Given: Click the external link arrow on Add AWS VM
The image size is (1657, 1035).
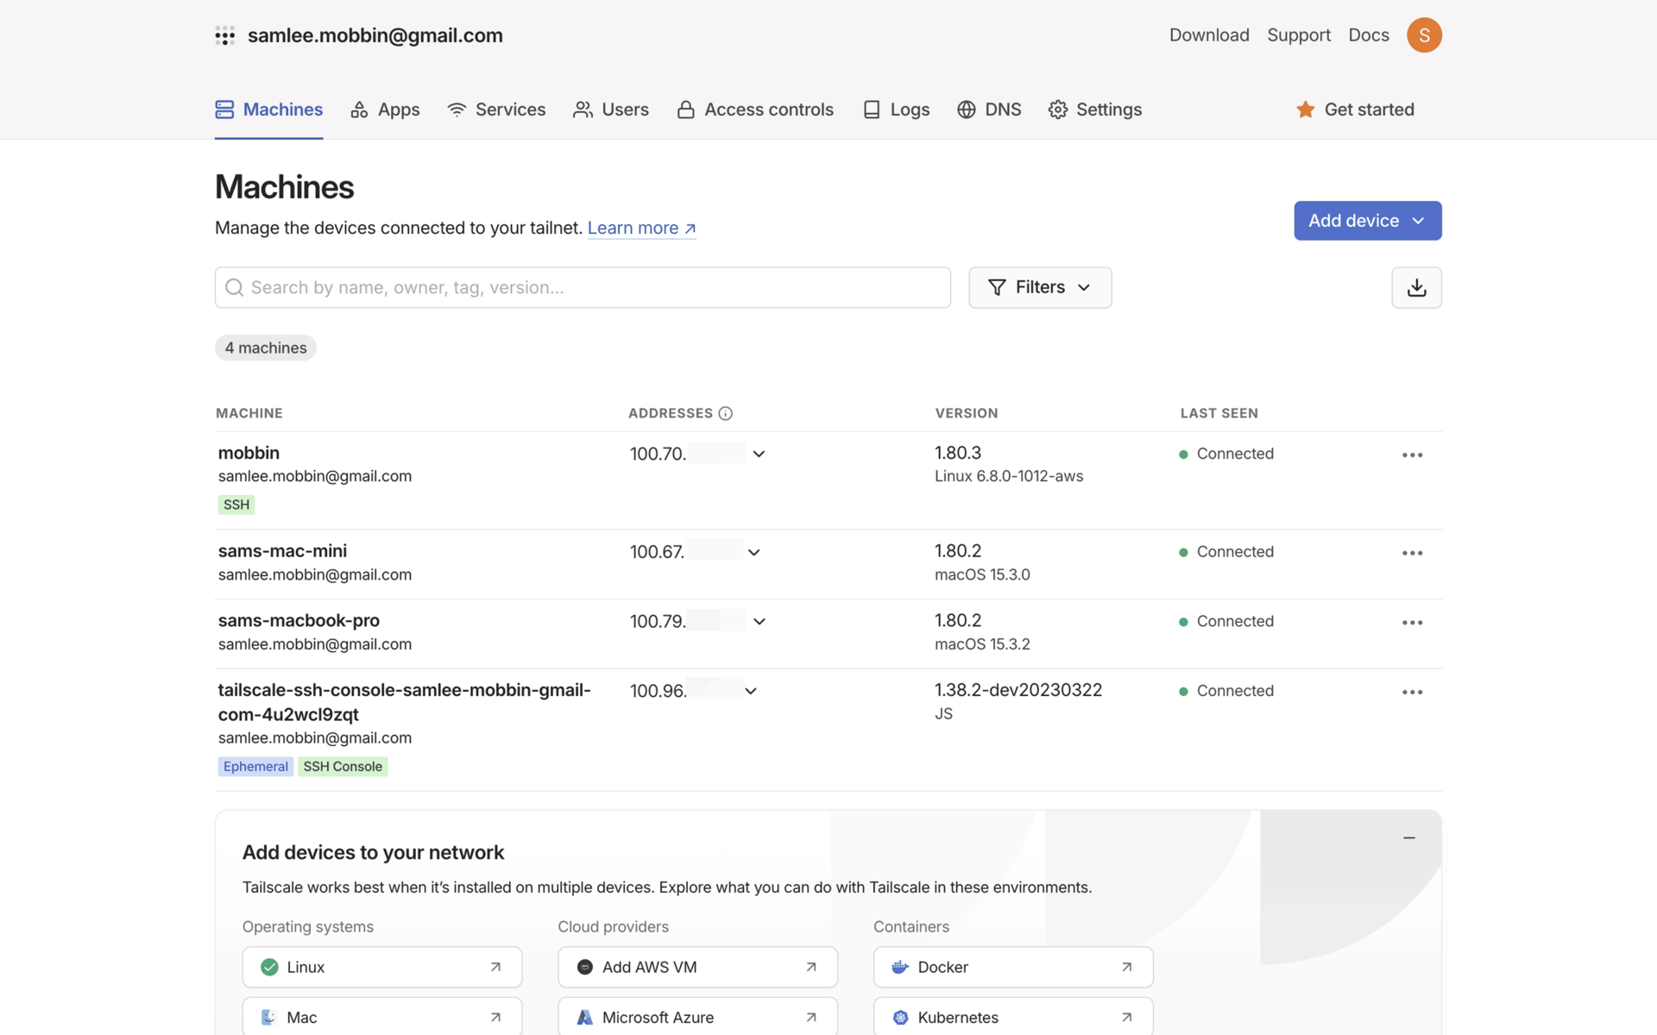Looking at the screenshot, I should tap(811, 967).
